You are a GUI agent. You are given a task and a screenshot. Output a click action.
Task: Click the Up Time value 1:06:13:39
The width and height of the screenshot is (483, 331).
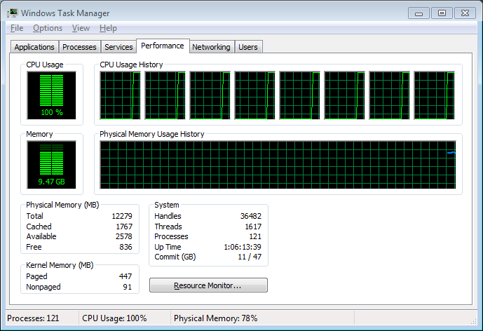tap(243, 247)
